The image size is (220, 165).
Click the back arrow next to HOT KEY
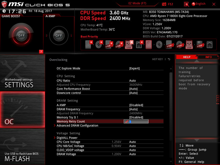(169, 59)
